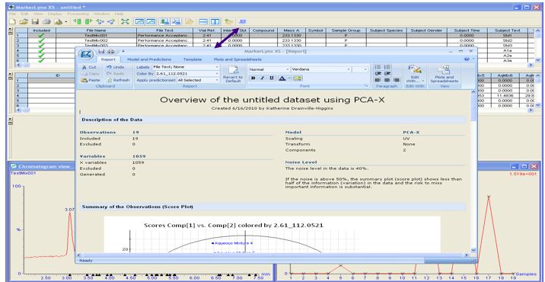Viewport: 545px width, 282px height.
Task: Click the Save disk icon in MarkerLynx toolbar
Action: 35,21
